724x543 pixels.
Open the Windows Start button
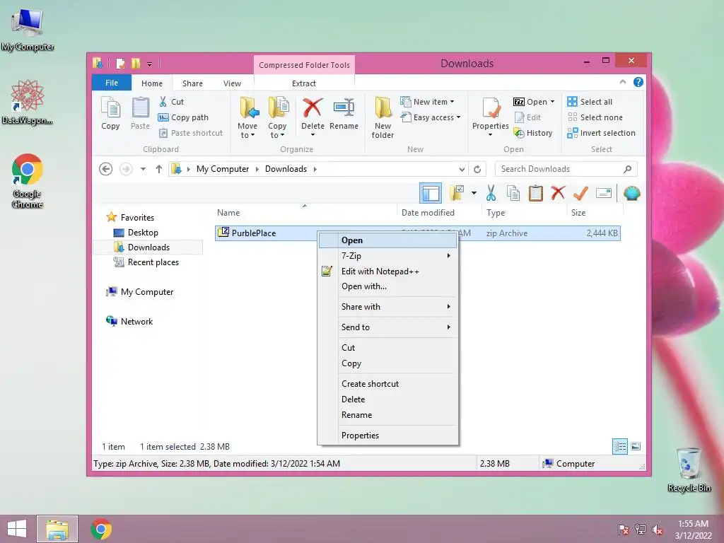(x=17, y=529)
